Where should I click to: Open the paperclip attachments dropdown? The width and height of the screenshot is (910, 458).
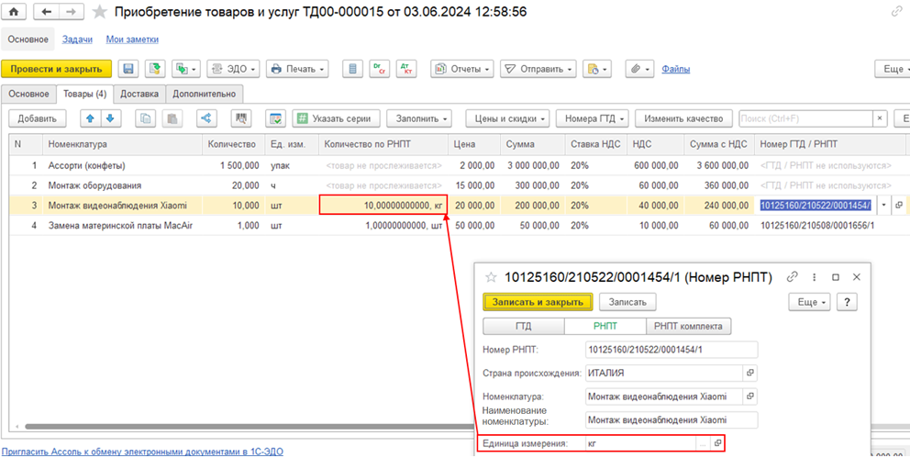[x=640, y=69]
